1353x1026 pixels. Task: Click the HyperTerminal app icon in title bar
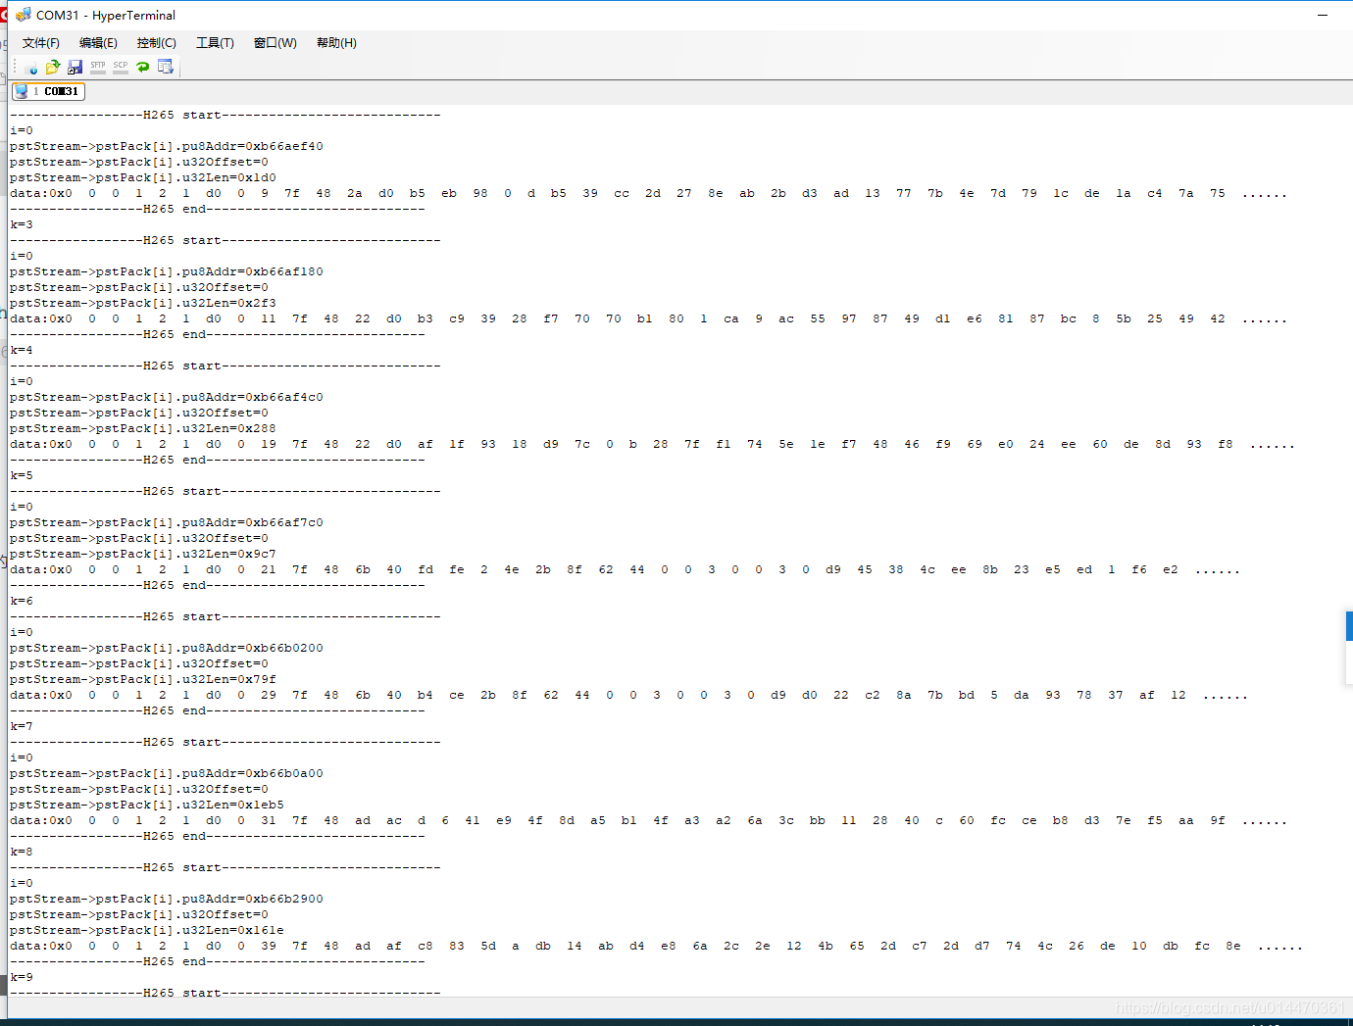click(24, 15)
